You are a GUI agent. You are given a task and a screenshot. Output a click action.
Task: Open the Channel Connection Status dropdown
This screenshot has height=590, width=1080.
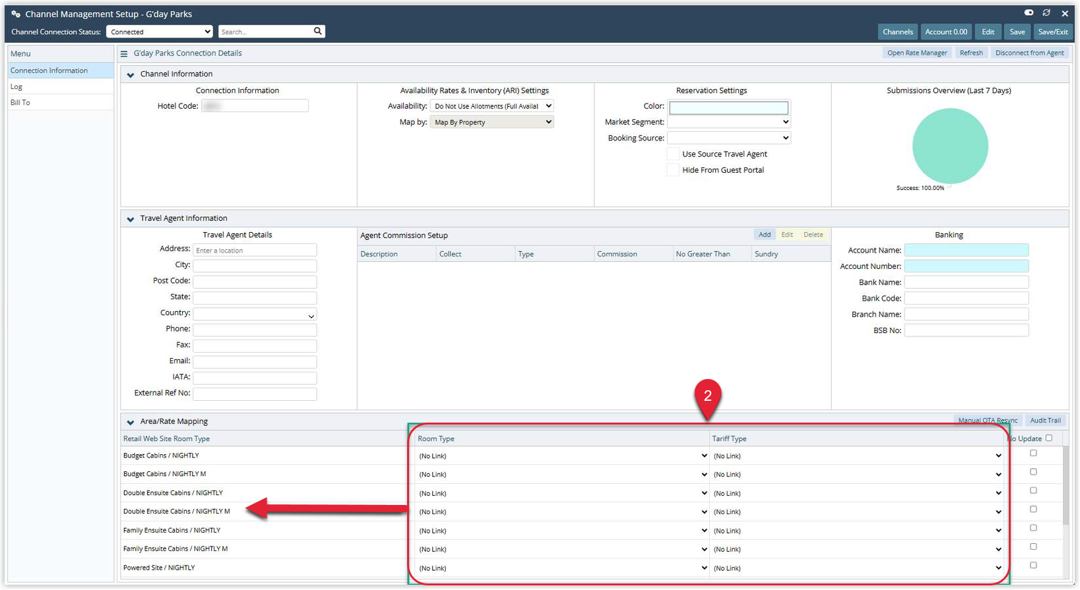pyautogui.click(x=160, y=32)
